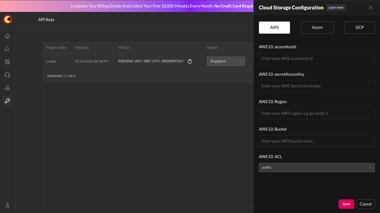Viewport: 380px width, 213px height.
Task: Open the Singapore region dropdown
Action: point(226,61)
